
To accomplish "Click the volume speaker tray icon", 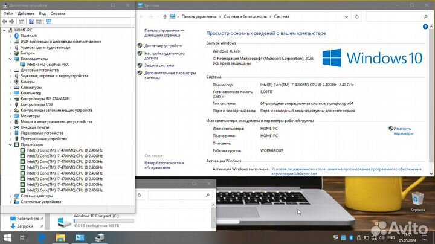I will 382,237.
